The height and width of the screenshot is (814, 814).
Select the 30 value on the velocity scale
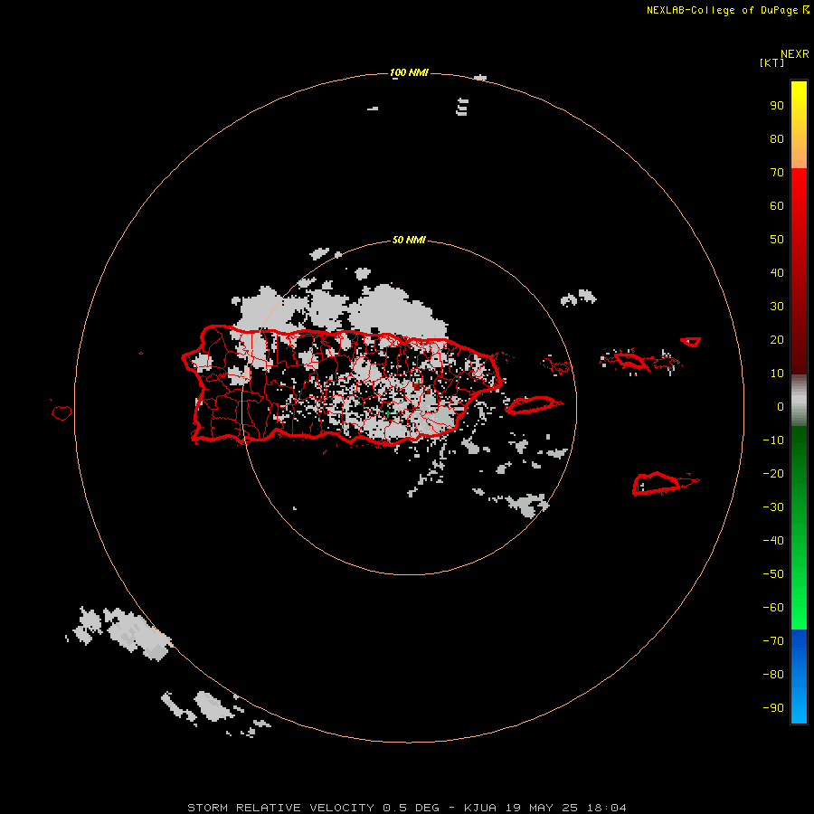pos(777,307)
